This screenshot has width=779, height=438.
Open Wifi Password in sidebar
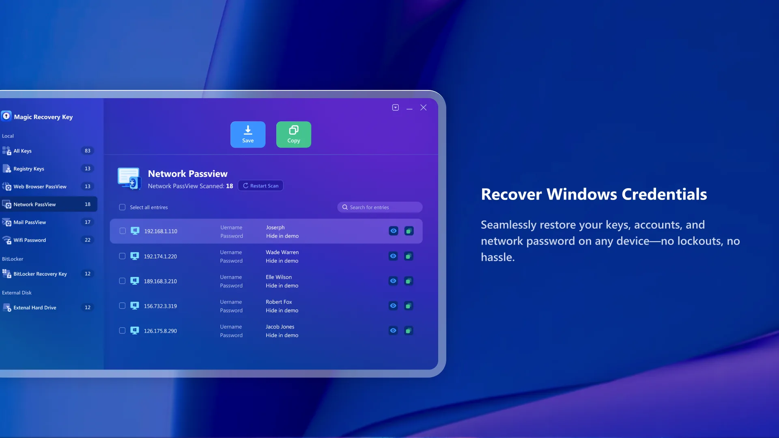(x=30, y=240)
